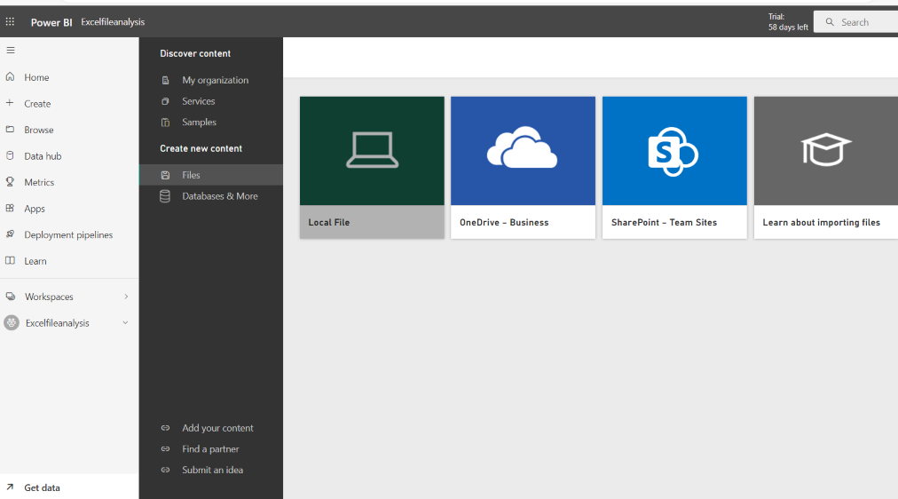Click the Excelfileanalysis name in the header
This screenshot has height=499, width=898.
coord(113,22)
